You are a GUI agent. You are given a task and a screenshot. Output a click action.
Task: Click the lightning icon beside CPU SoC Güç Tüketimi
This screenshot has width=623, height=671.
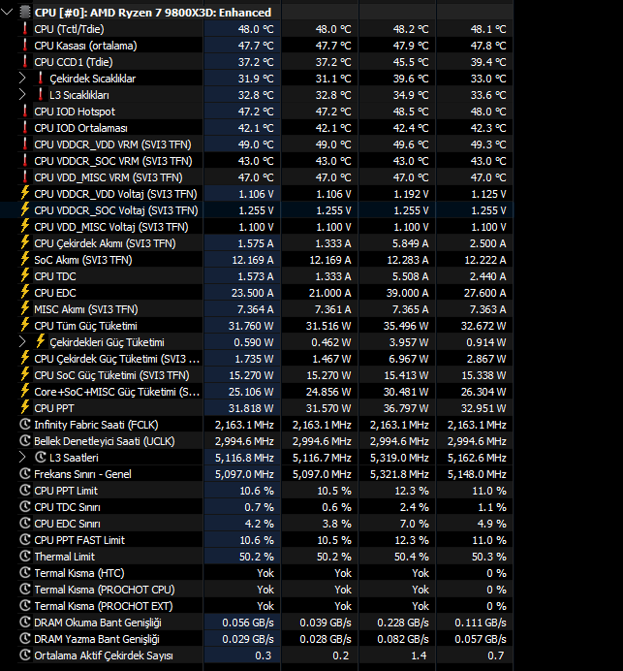click(x=25, y=375)
